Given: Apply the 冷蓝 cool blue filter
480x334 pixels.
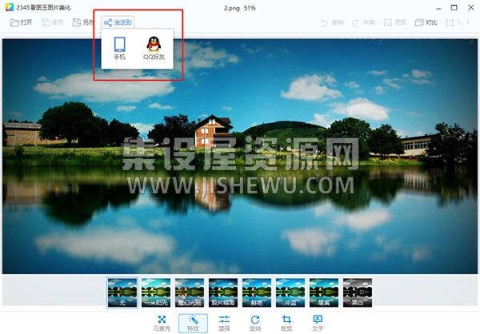Looking at the screenshot, I should click(290, 292).
